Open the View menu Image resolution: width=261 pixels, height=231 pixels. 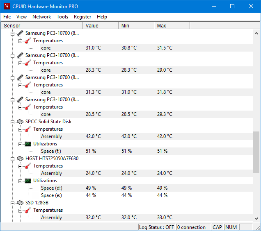21,17
